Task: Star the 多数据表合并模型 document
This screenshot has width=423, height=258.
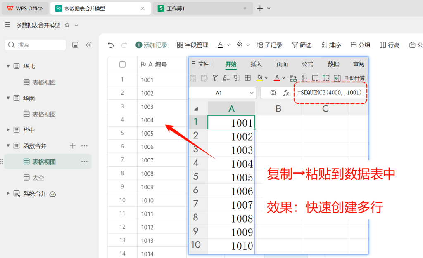Action: [x=67, y=25]
